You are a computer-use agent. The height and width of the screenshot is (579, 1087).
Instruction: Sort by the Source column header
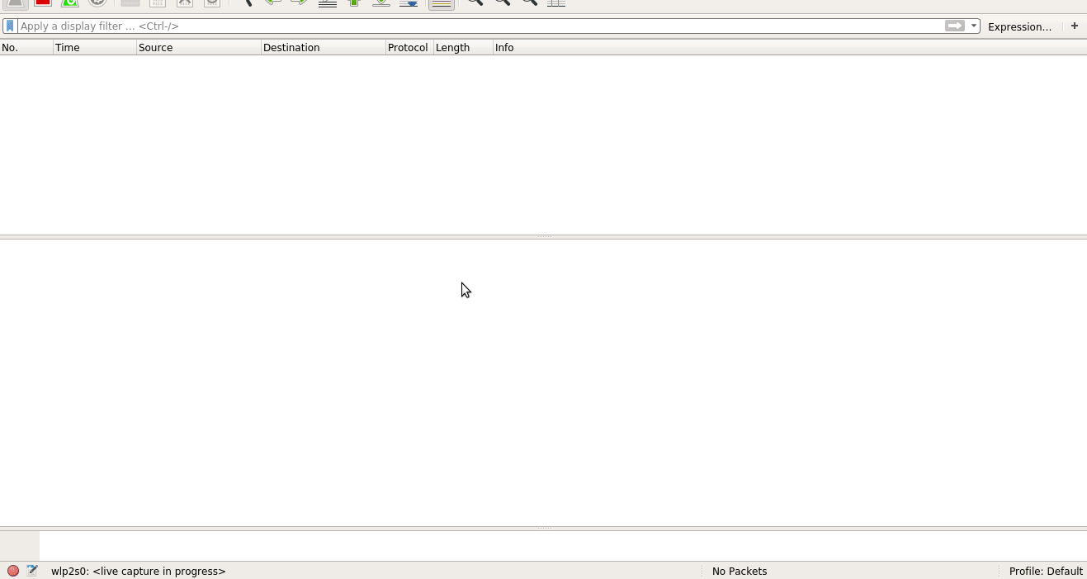pyautogui.click(x=199, y=48)
